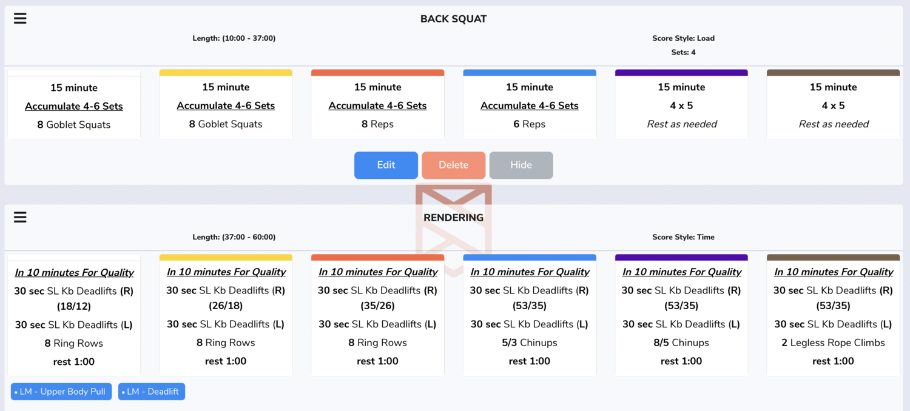The width and height of the screenshot is (910, 411).
Task: Click 8 Reps in orange card
Action: 377,124
